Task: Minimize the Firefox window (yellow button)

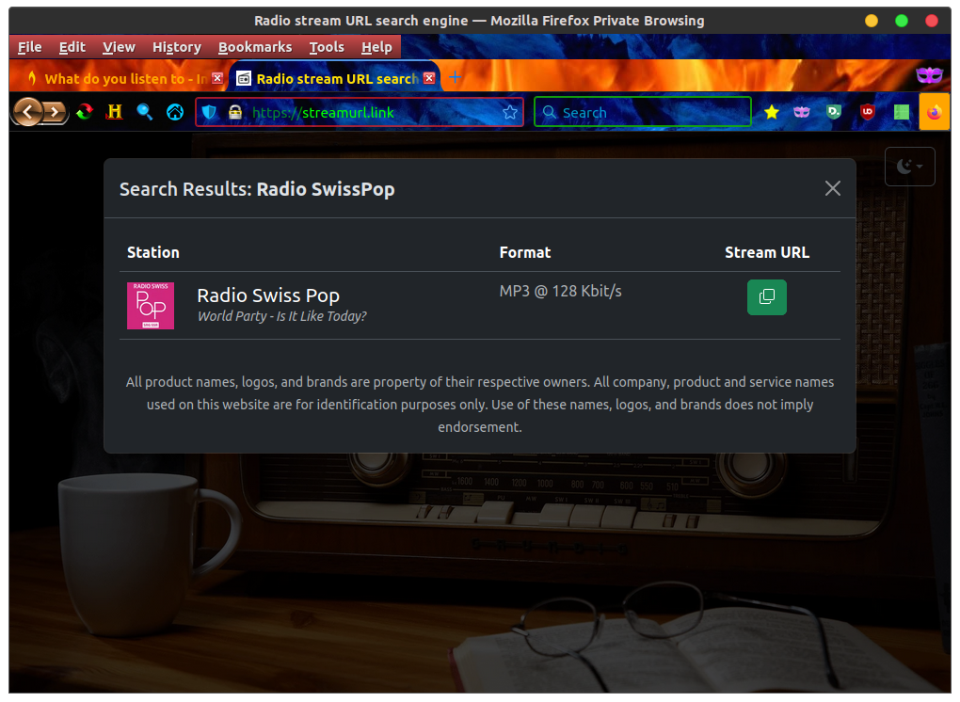Action: pyautogui.click(x=872, y=21)
